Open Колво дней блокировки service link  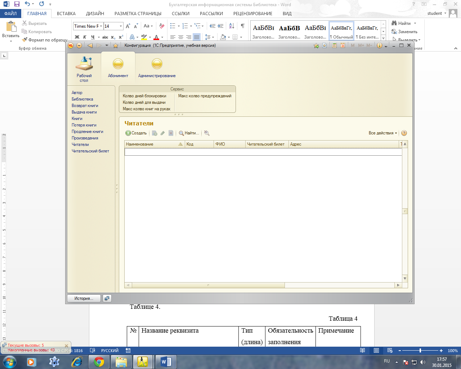pyautogui.click(x=144, y=96)
